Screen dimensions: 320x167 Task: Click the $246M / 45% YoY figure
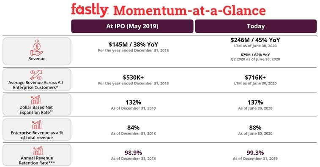255,40
